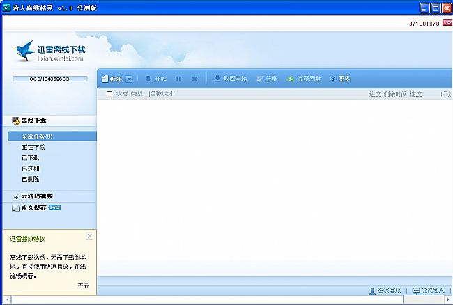Click the delete X icon in the toolbar
Image resolution: width=453 pixels, height=305 pixels.
pos(194,79)
